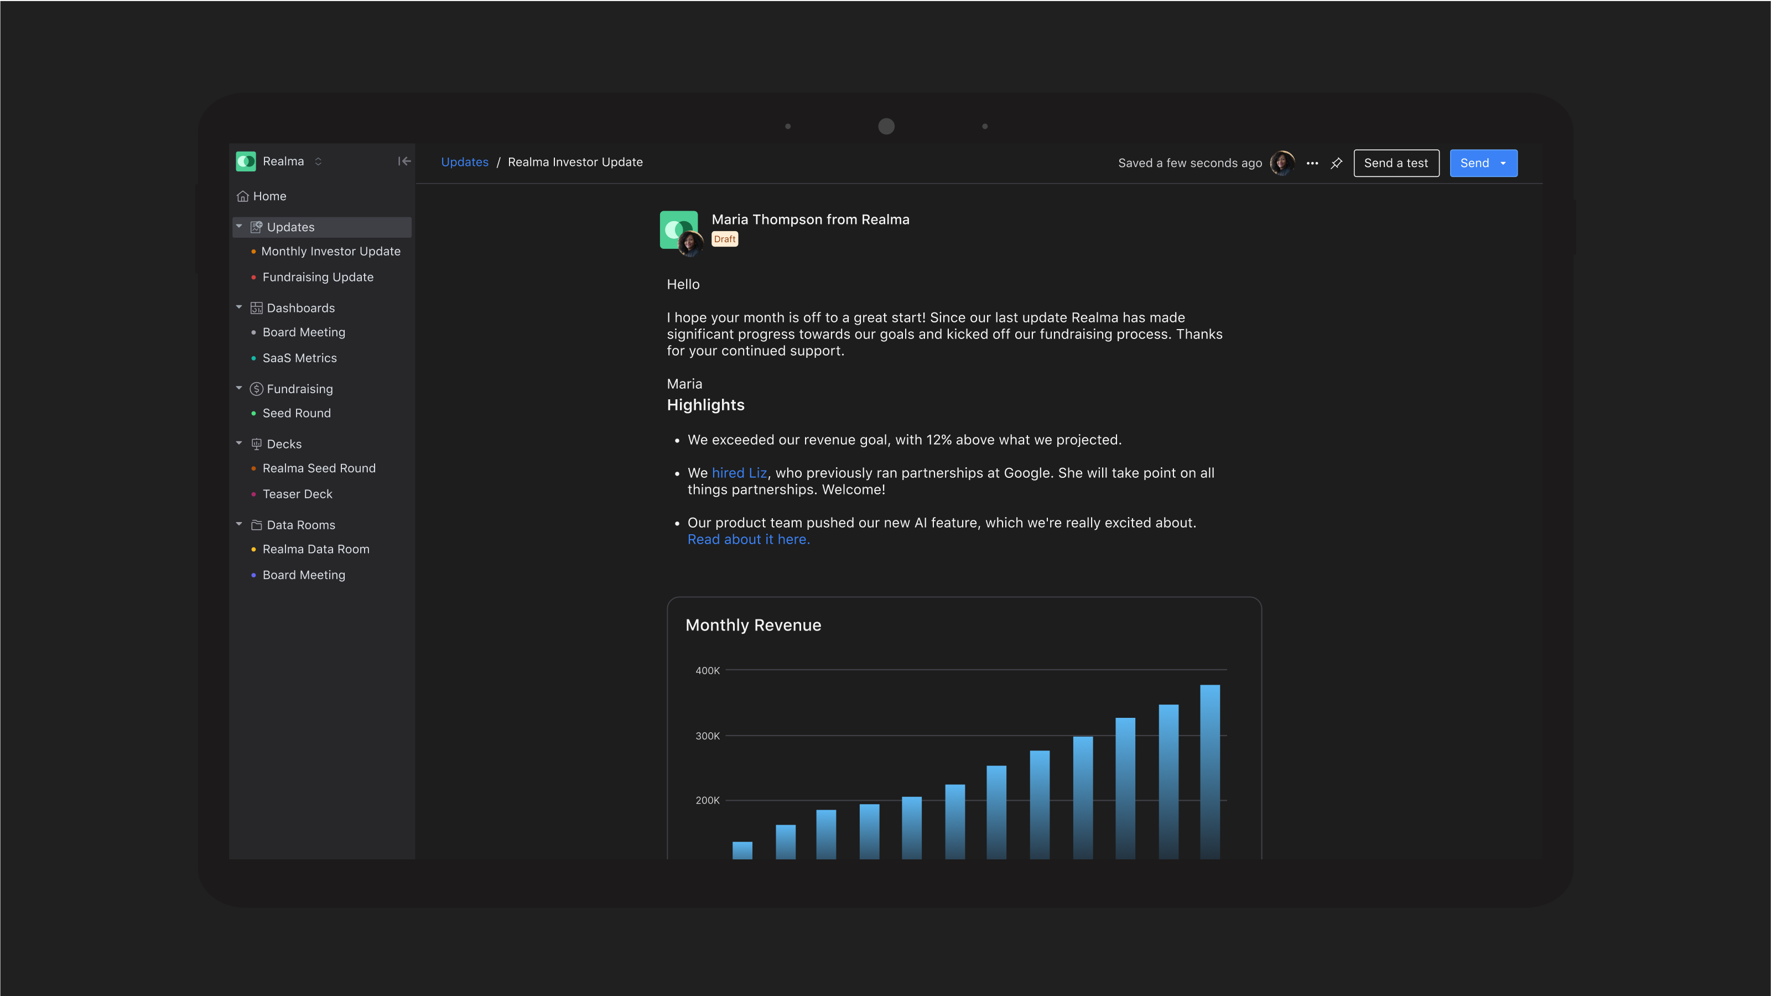Viewport: 1771px width, 996px height.
Task: Select Monthly Investor Update in sidebar
Action: click(331, 251)
